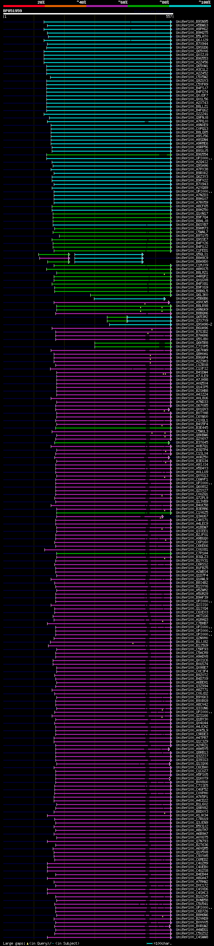Screen dimensions: 214x946
Task: Click the UniRef100_C5UZS2 hit name
Action: pyautogui.click(x=192, y=933)
